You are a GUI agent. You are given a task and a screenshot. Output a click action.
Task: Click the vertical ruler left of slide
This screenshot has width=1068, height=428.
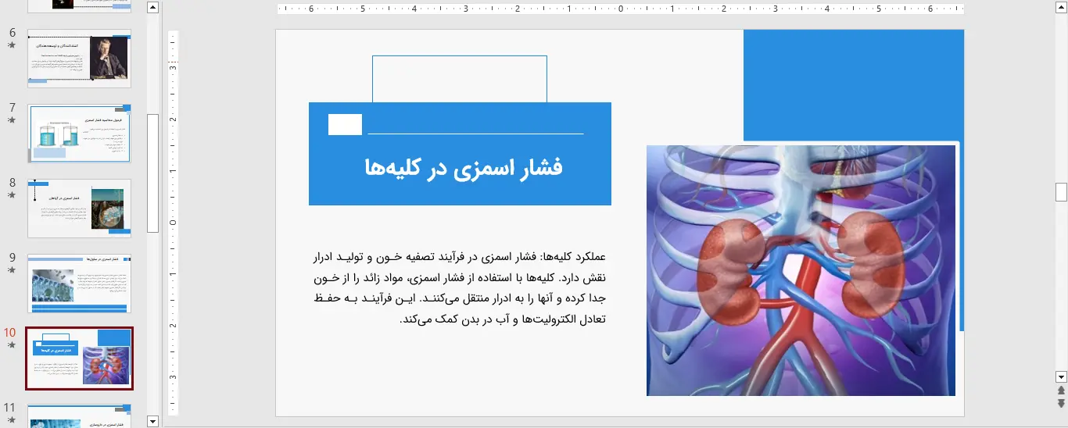(x=174, y=223)
